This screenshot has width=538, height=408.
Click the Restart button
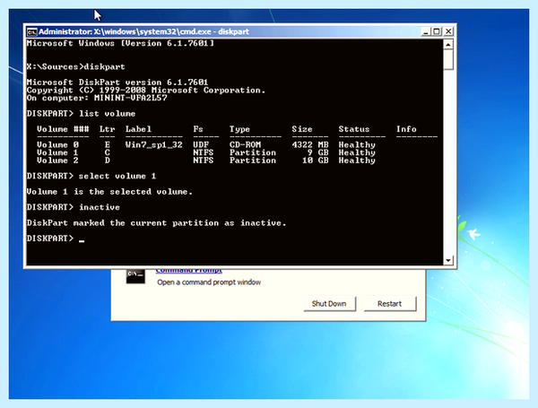tap(390, 304)
